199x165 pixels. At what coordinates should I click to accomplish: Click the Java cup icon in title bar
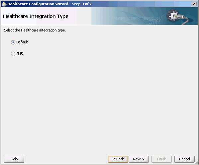point(4,4)
